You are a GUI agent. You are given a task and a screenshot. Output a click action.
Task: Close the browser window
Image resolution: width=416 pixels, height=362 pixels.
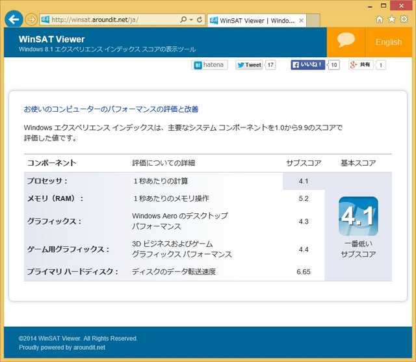coord(401,6)
